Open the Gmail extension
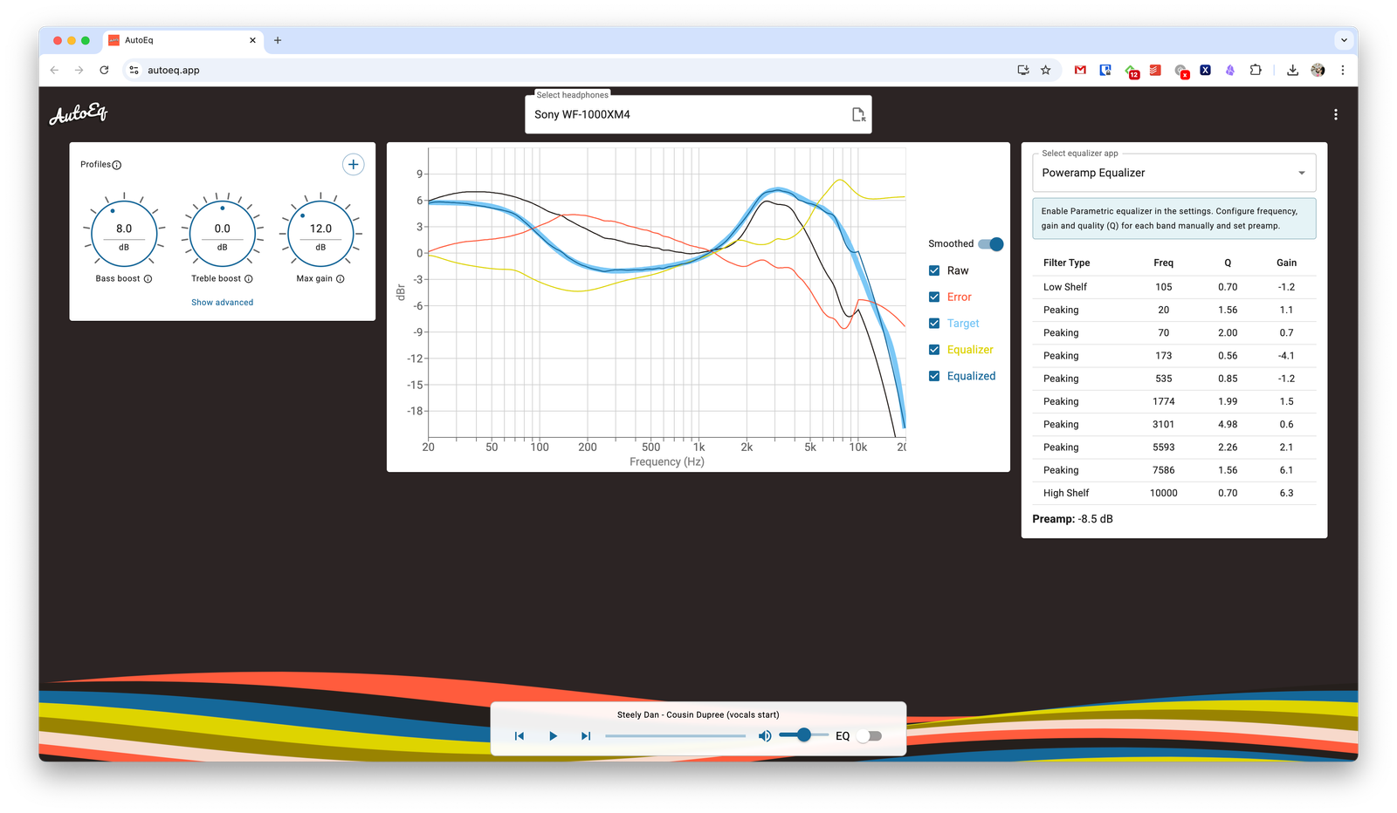This screenshot has height=813, width=1397. click(1080, 70)
